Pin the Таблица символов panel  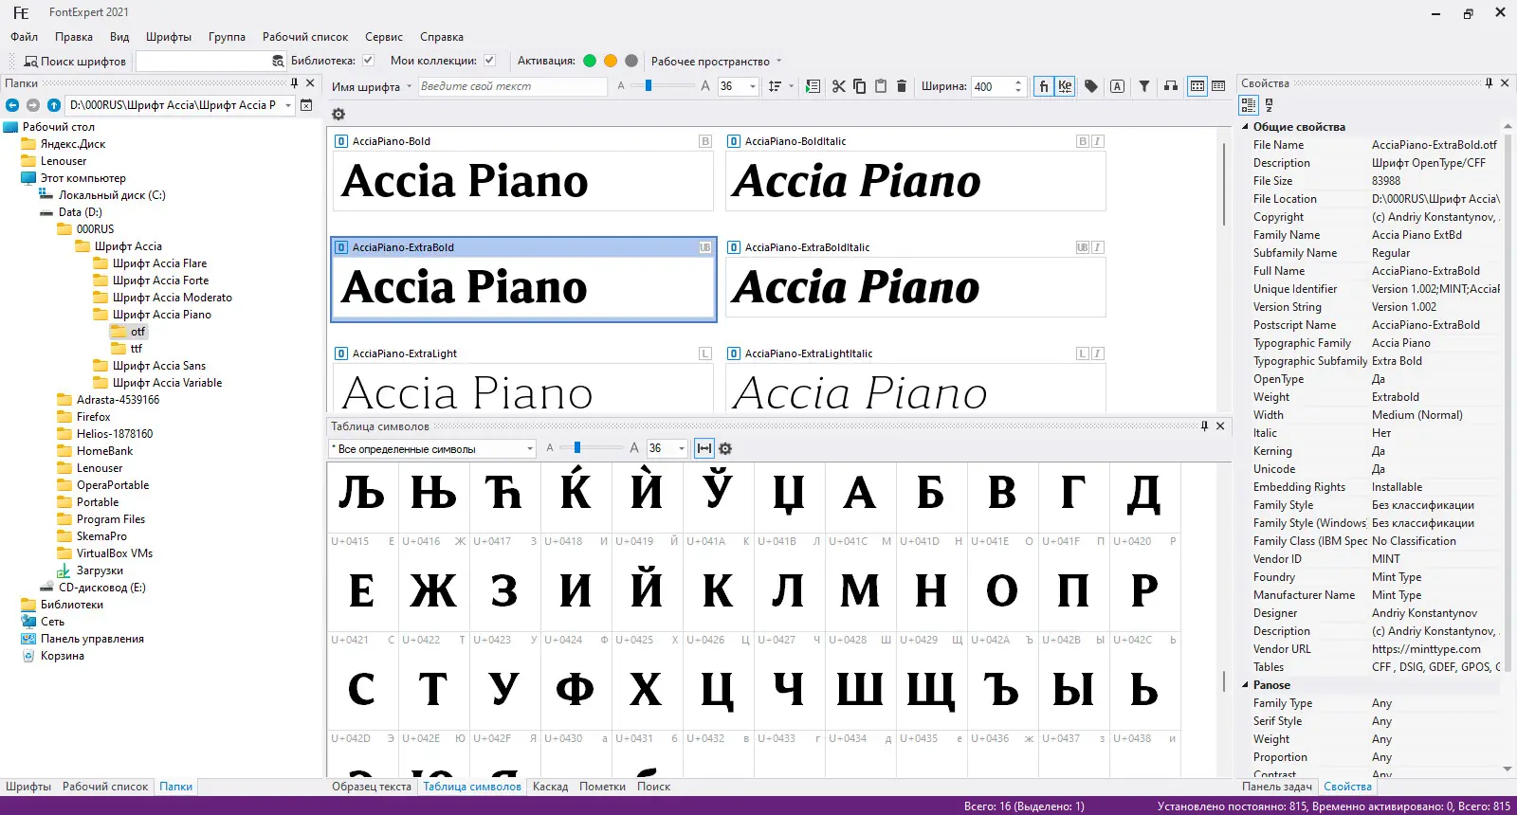point(1204,426)
